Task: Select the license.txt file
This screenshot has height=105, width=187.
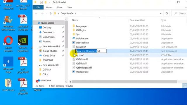Action: (x=81, y=47)
